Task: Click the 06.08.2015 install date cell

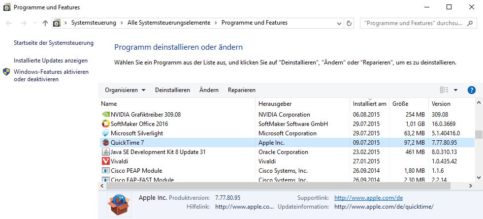Action: point(366,115)
